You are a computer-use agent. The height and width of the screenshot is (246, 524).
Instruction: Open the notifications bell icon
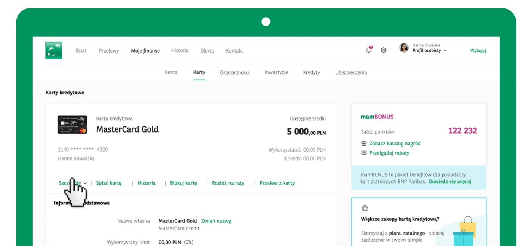click(368, 50)
